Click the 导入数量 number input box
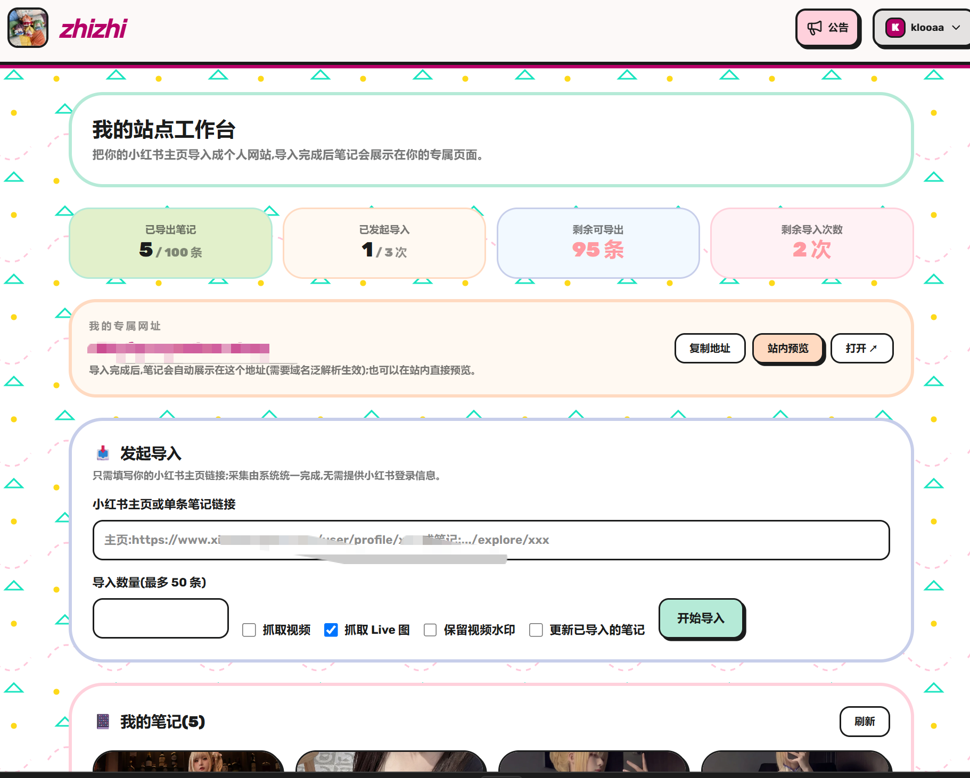The height and width of the screenshot is (778, 970). click(x=161, y=618)
